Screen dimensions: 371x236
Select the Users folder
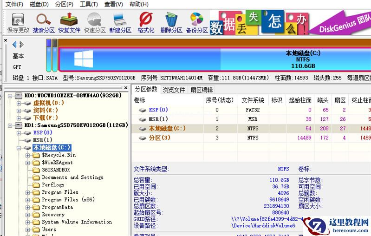click(x=49, y=229)
